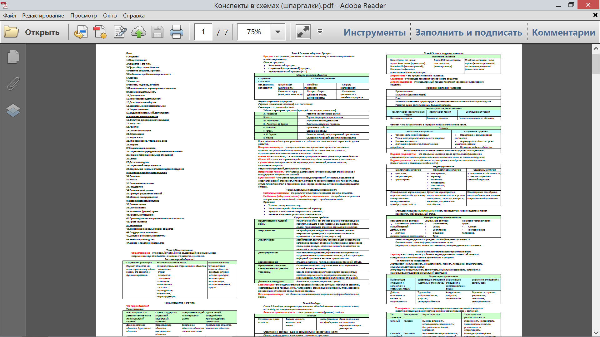Click the fit page expand arrows icon
Viewport: 600px width, 337px height.
point(303,32)
